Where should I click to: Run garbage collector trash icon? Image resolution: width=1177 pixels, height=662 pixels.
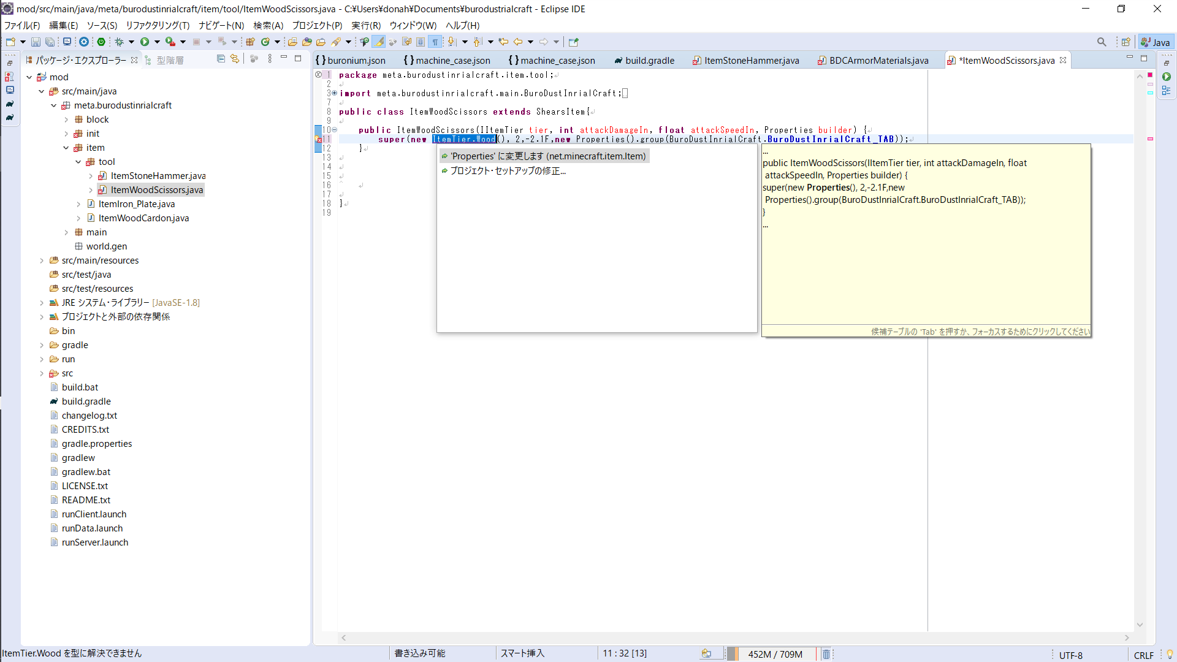(x=826, y=654)
